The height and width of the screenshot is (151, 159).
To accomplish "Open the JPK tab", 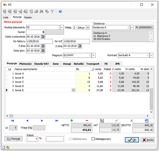I will (x=117, y=64).
